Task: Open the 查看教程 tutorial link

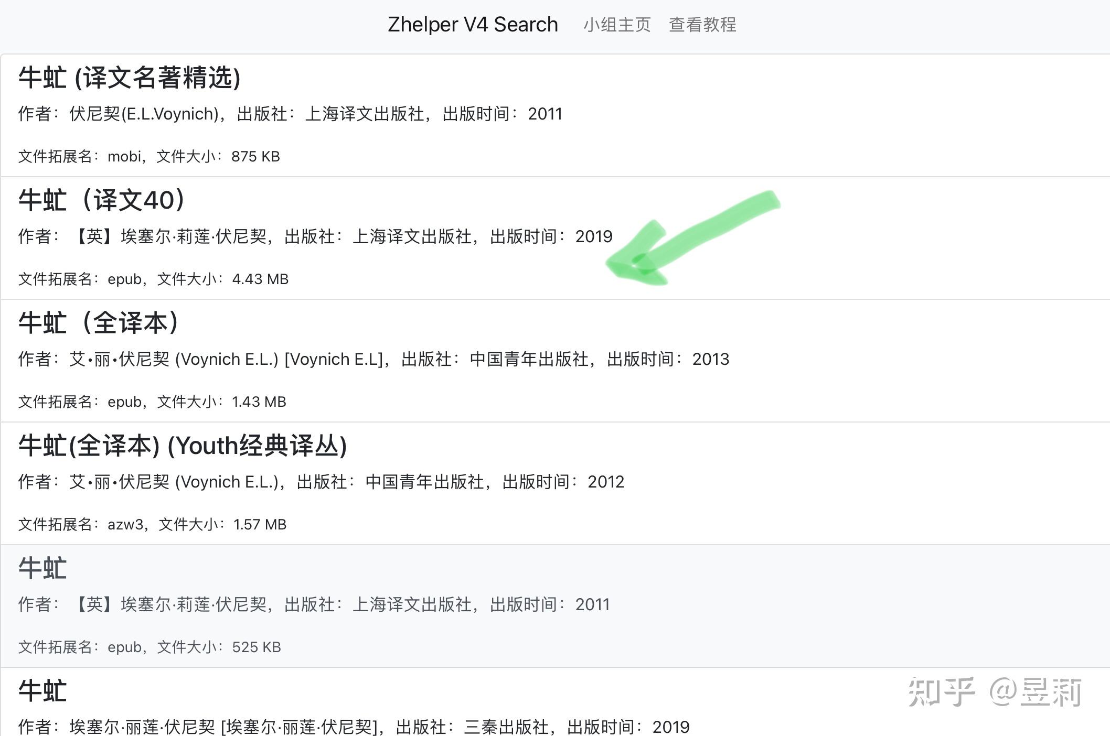Action: [x=702, y=24]
